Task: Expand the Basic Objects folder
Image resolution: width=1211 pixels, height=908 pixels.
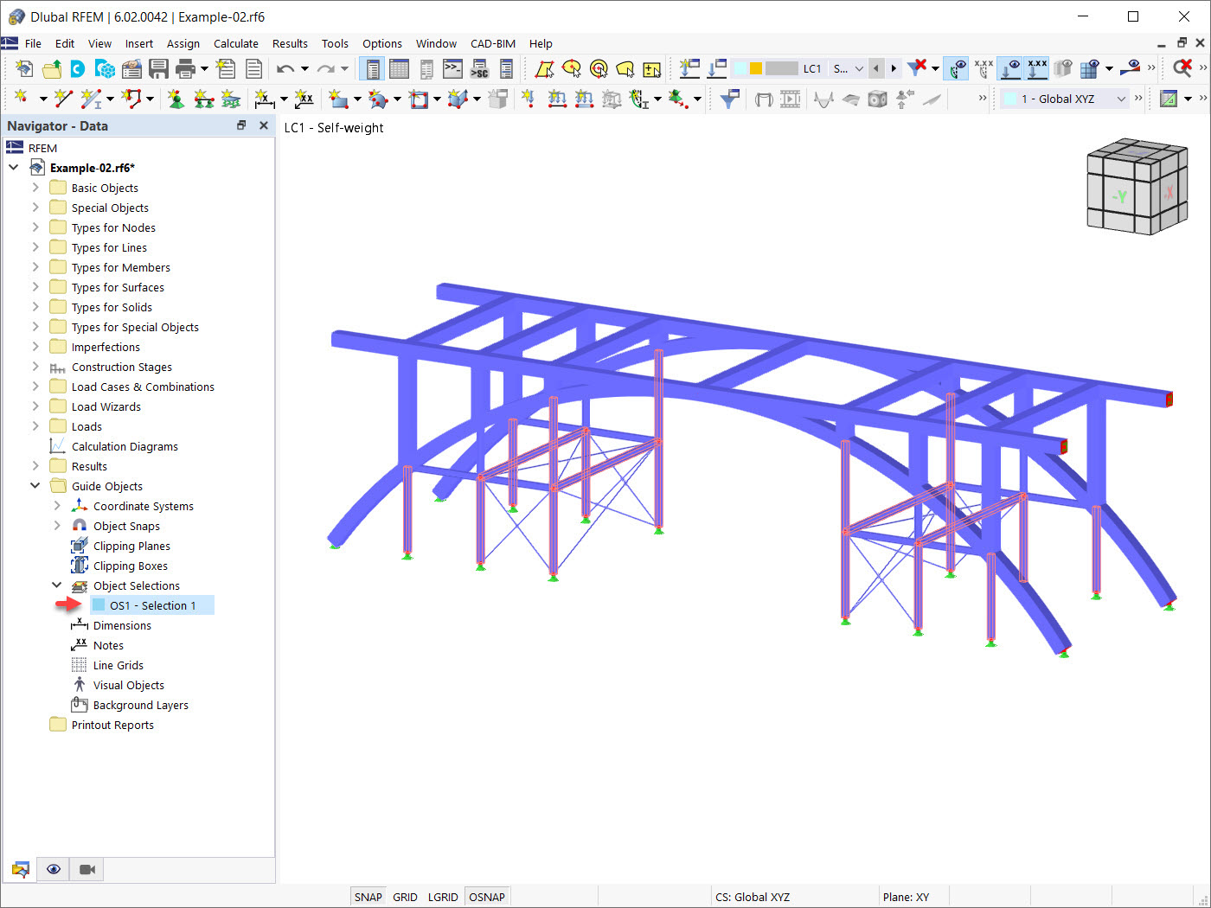Action: click(35, 187)
